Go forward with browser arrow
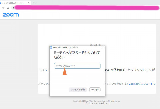Screen dimensions: 160x109 (x=3, y=8)
